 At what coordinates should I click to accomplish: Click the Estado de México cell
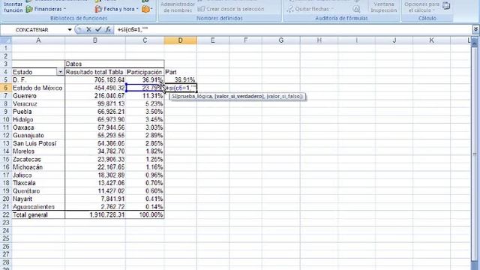37,88
